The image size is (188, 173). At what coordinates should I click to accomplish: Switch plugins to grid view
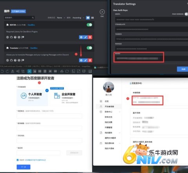[x=92, y=18]
